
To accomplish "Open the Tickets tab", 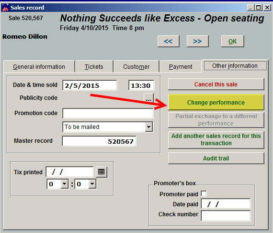I will [x=94, y=67].
